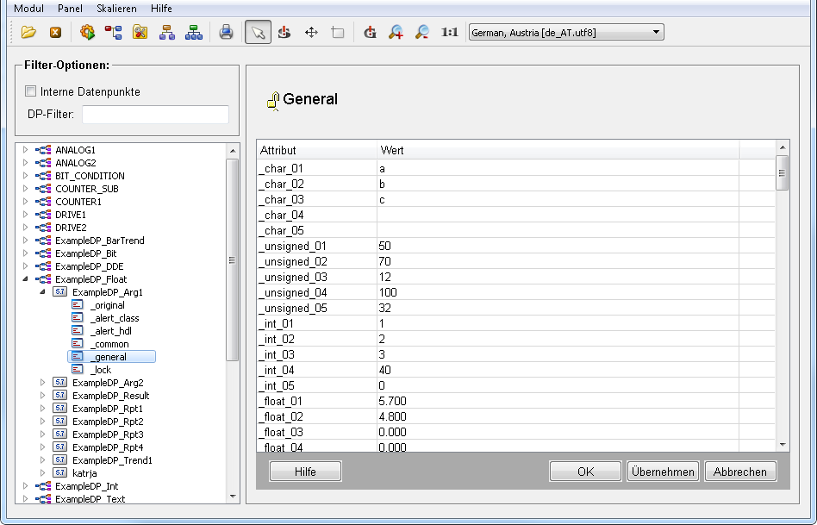Click the attribute table vertical scrollbar thumb
Image resolution: width=817 pixels, height=525 pixels.
[782, 172]
